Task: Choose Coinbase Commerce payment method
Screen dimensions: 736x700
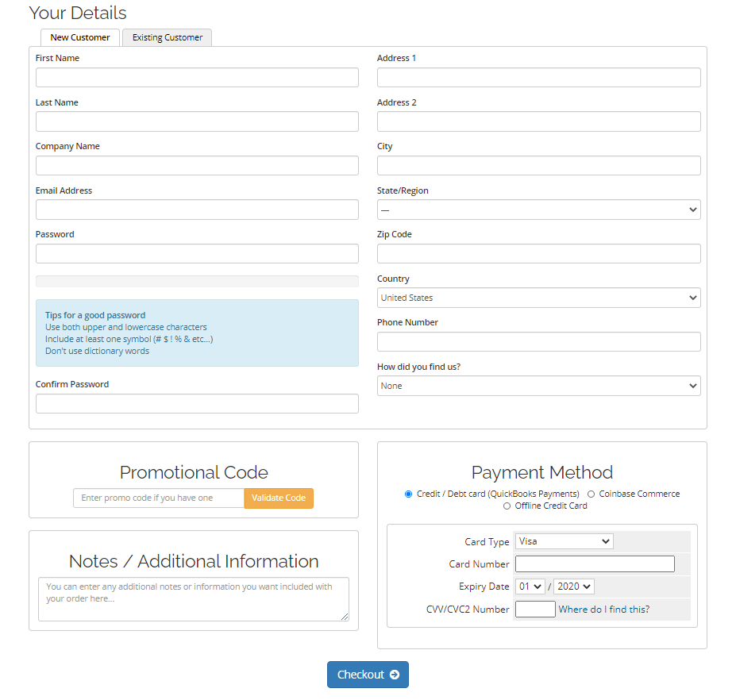Action: [591, 494]
